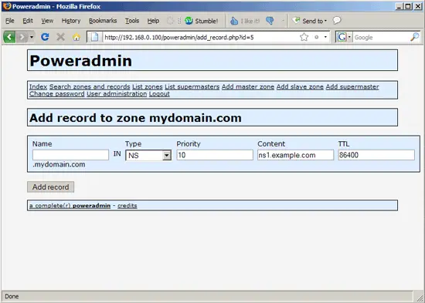Click the TTL field with 86400
The height and width of the screenshot is (303, 425).
click(376, 155)
